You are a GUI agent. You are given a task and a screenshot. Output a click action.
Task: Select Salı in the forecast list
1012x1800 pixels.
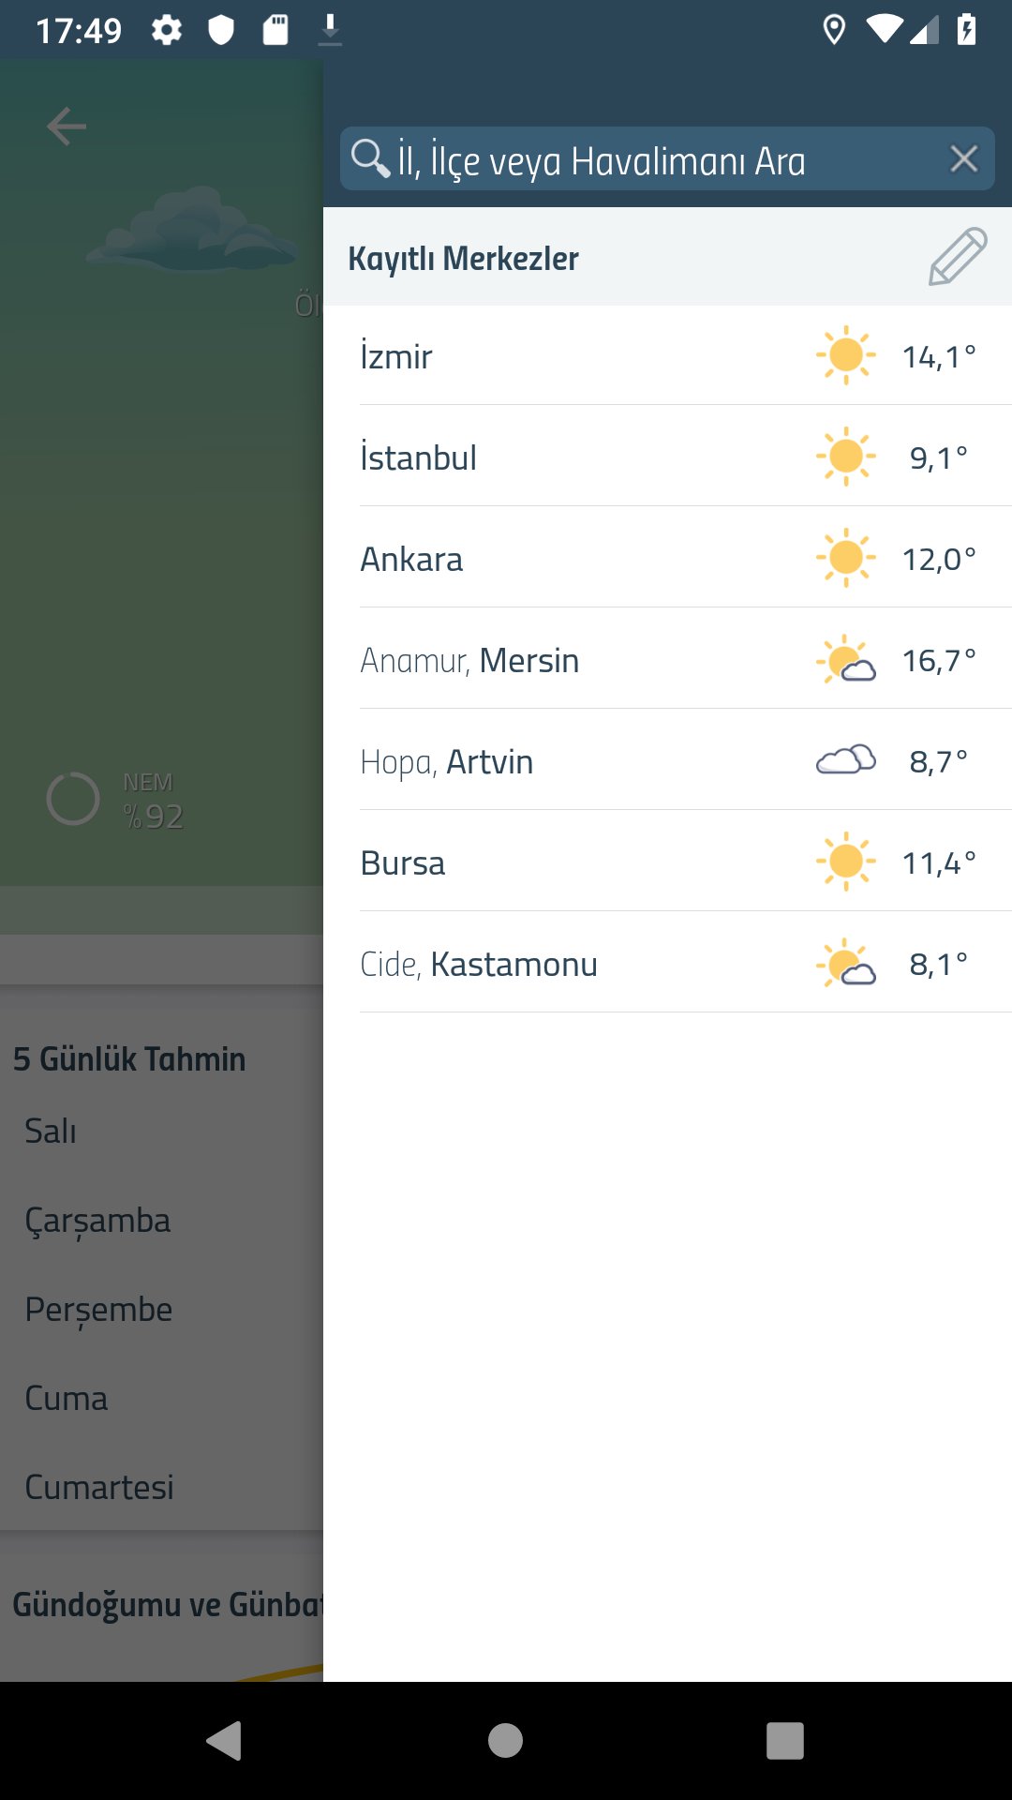click(x=51, y=1131)
